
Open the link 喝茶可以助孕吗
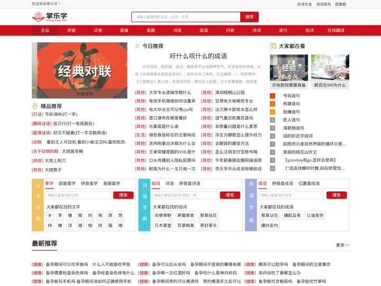(273, 264)
